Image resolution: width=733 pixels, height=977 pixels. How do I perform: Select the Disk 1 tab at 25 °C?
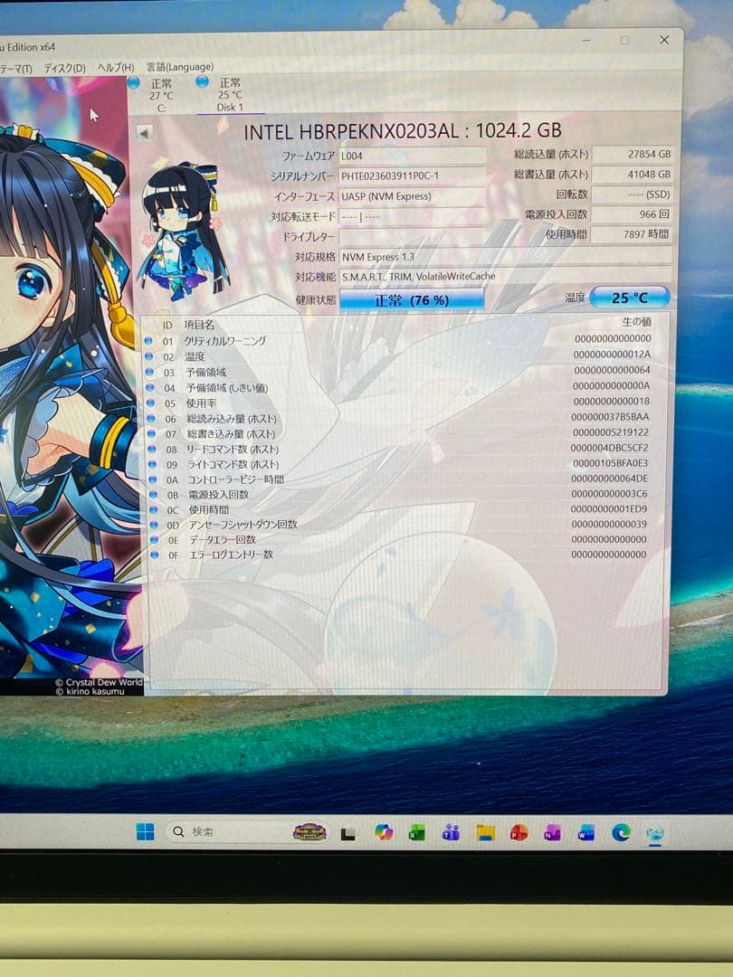(230, 95)
